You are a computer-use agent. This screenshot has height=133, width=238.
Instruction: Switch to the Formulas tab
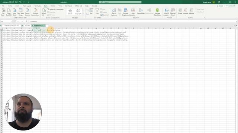[38, 6]
